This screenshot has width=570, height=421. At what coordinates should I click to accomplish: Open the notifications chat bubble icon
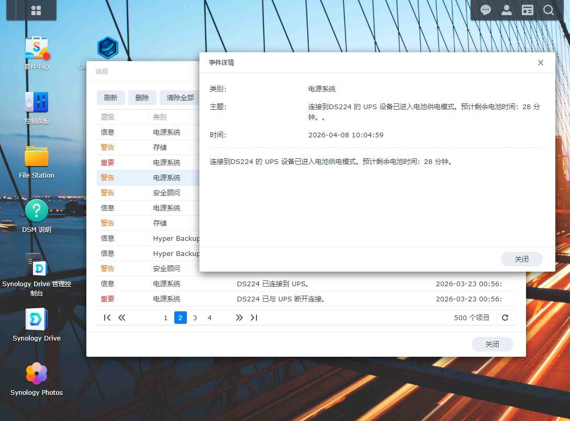486,10
